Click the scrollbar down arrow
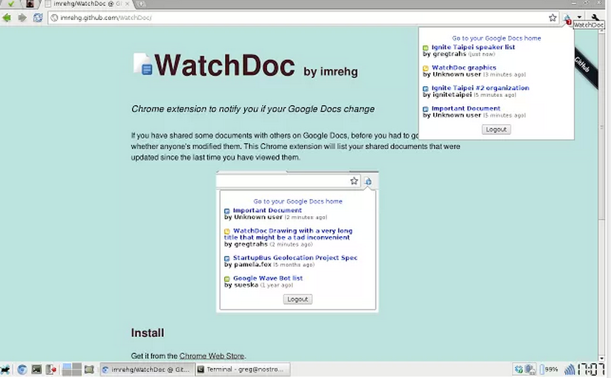This screenshot has width=611, height=378. [x=602, y=358]
